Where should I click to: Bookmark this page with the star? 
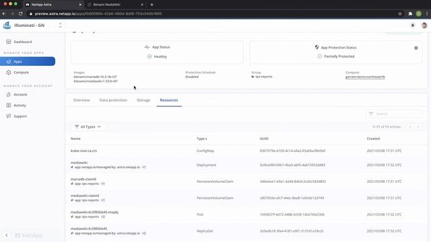click(400, 13)
